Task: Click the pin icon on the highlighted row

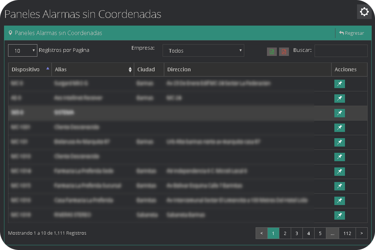Action: [339, 113]
